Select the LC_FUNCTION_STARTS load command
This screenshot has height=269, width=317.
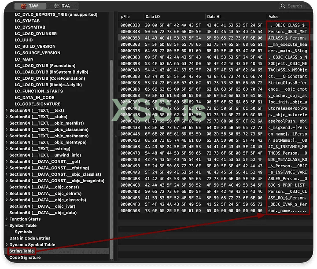[39, 91]
